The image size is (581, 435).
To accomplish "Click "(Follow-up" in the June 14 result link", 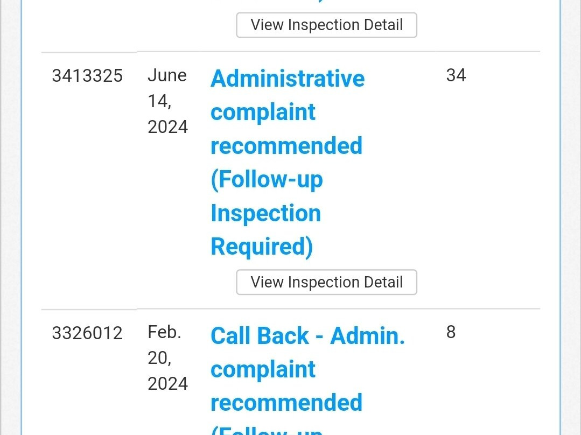I will (267, 179).
